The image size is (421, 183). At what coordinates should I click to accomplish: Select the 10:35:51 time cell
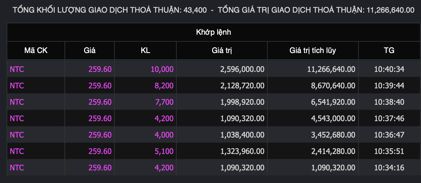[x=389, y=151]
